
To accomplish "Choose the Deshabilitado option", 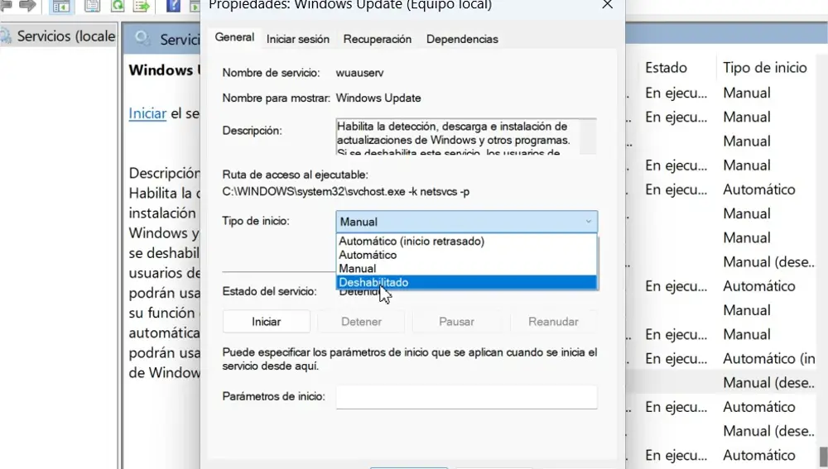I will tap(466, 282).
